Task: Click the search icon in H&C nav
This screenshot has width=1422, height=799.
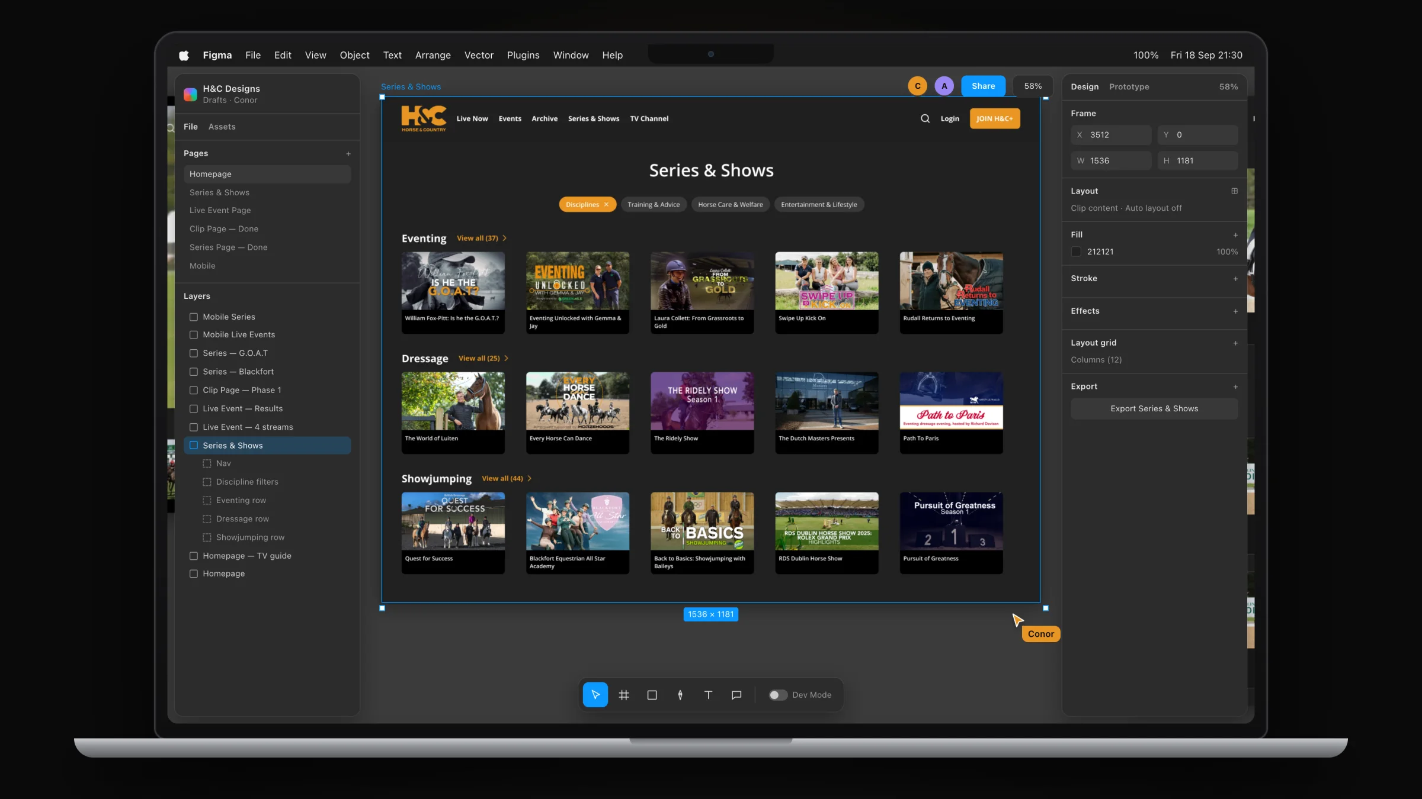Action: click(925, 118)
